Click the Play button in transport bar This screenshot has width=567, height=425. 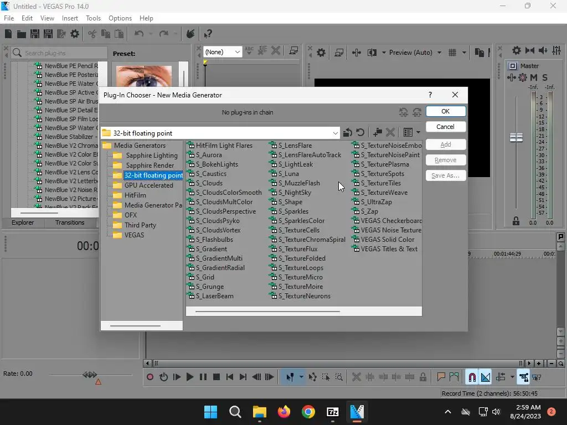[x=189, y=377]
